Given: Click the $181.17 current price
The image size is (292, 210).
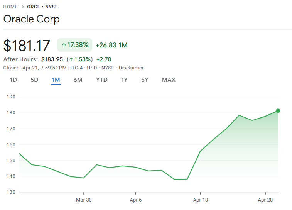Looking at the screenshot, I should [x=27, y=45].
